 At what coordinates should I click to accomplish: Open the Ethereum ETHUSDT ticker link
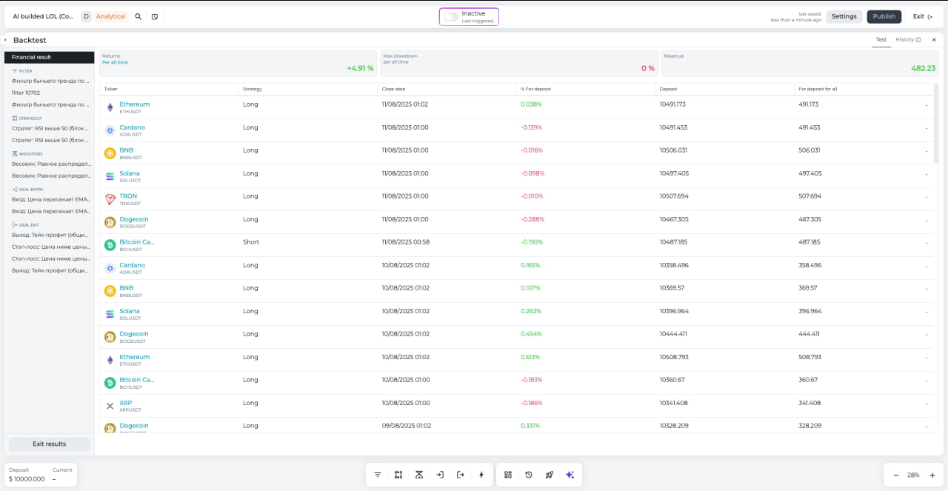(134, 104)
